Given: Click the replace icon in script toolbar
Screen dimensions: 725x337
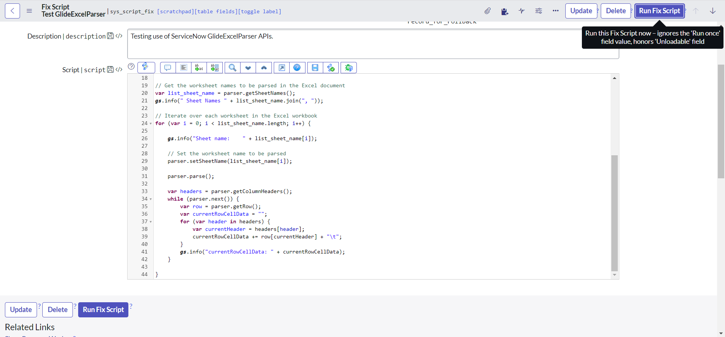Looking at the screenshot, I should pyautogui.click(x=199, y=68).
